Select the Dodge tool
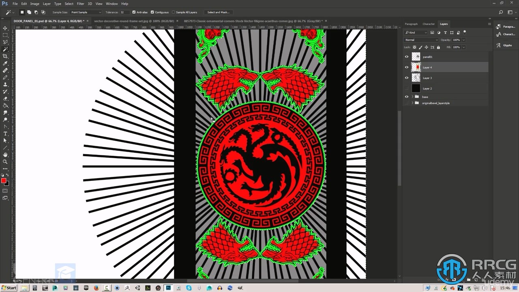 (5, 120)
